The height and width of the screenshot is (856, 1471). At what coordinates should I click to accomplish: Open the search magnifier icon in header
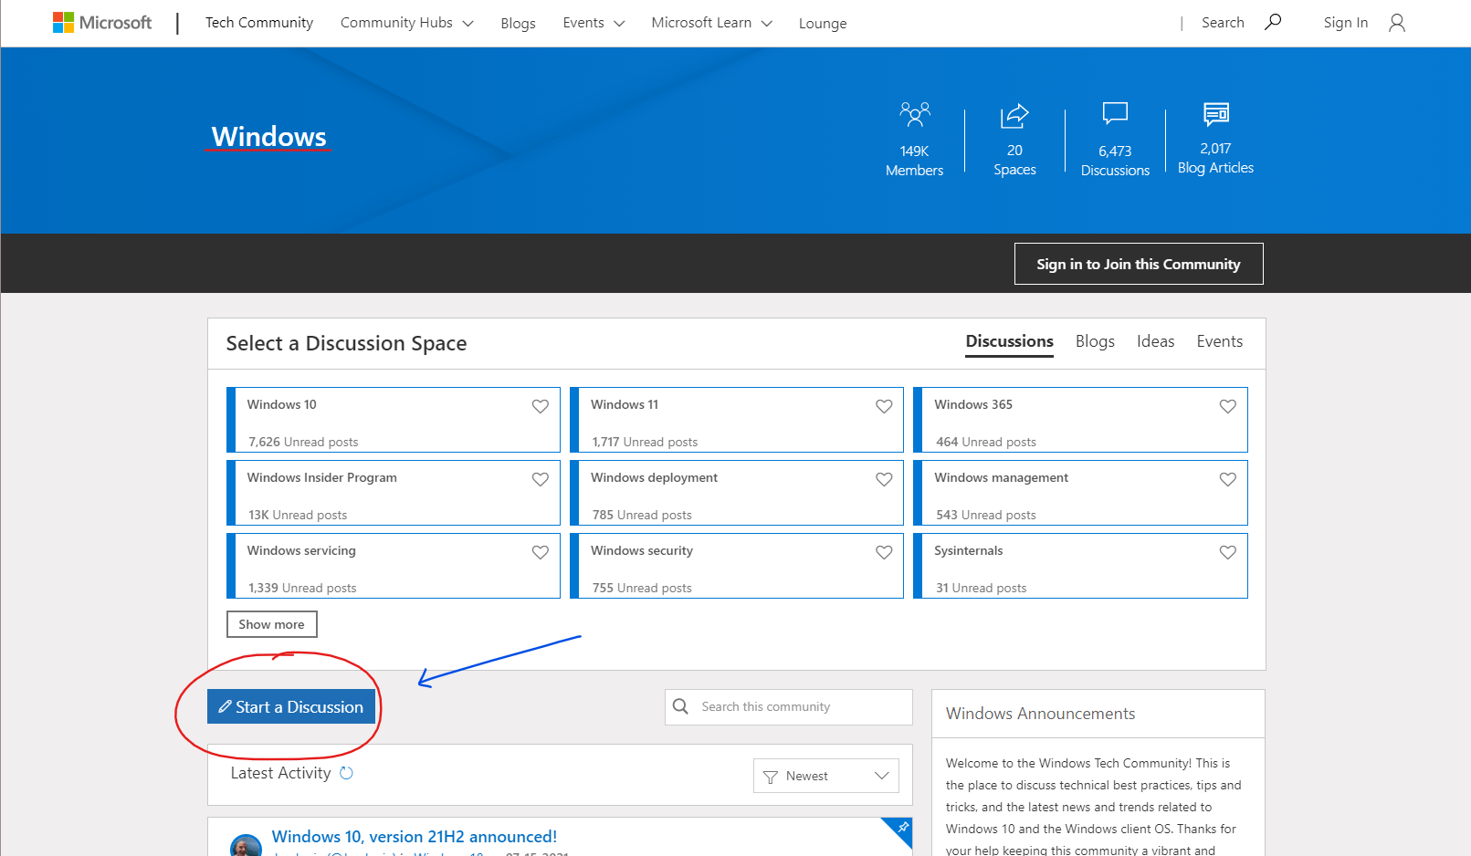point(1273,22)
